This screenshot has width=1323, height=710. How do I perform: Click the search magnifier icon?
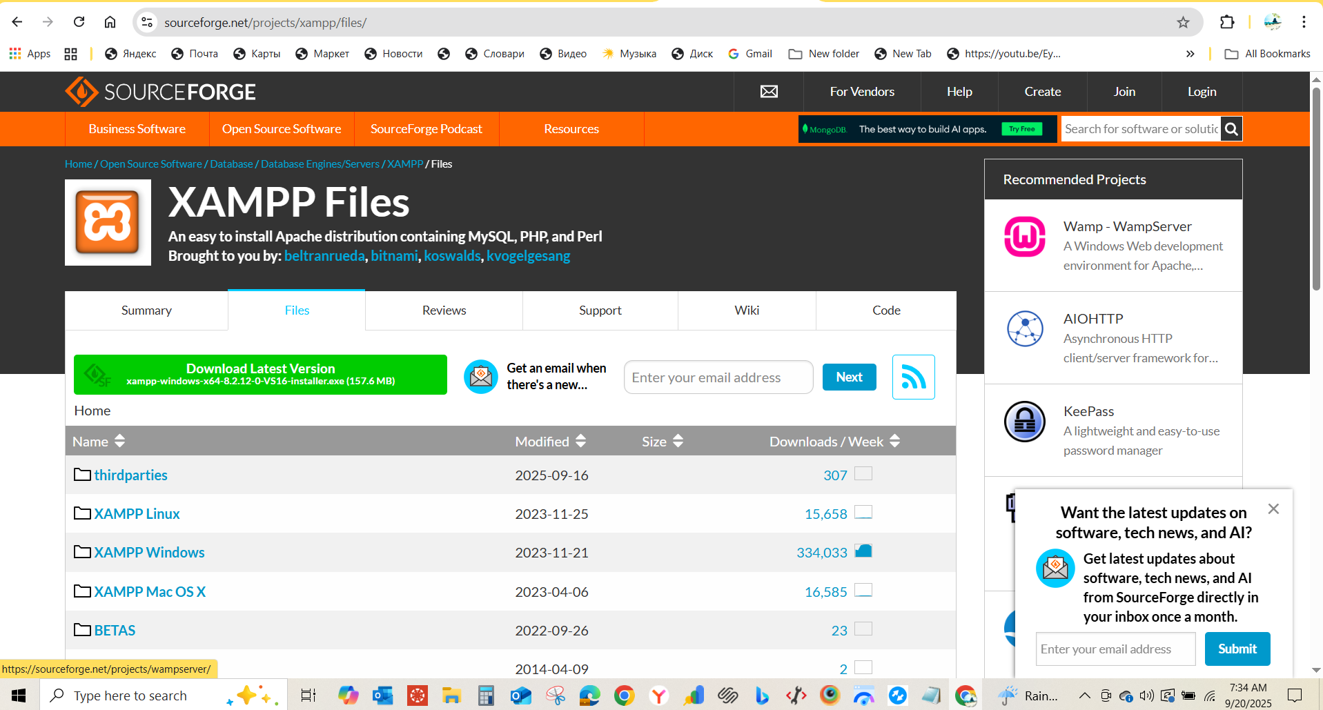1231,129
